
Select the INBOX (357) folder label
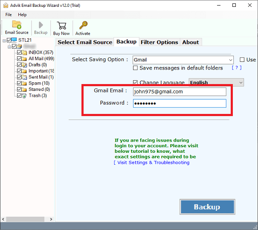pos(41,52)
